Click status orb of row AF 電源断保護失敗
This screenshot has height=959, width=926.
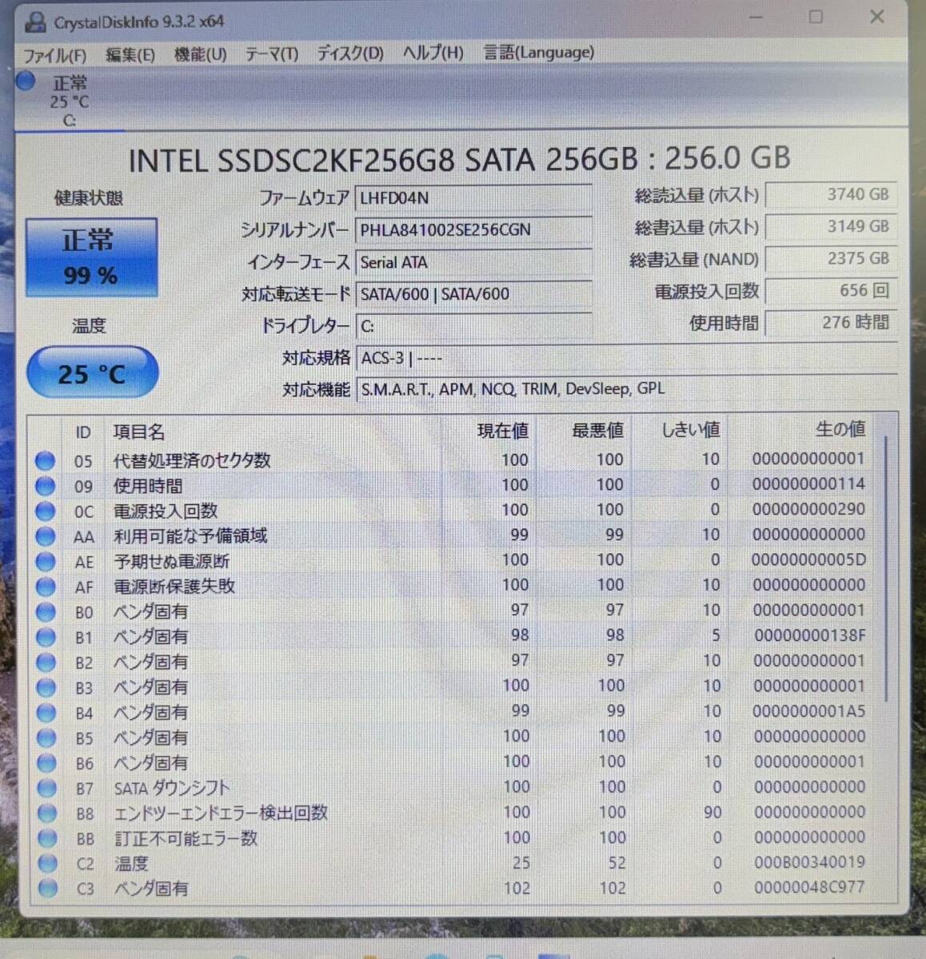(46, 587)
